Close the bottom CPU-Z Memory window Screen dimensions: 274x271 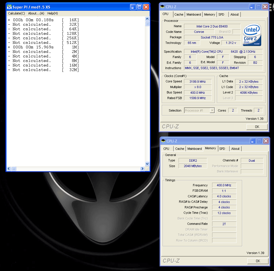click(266, 141)
